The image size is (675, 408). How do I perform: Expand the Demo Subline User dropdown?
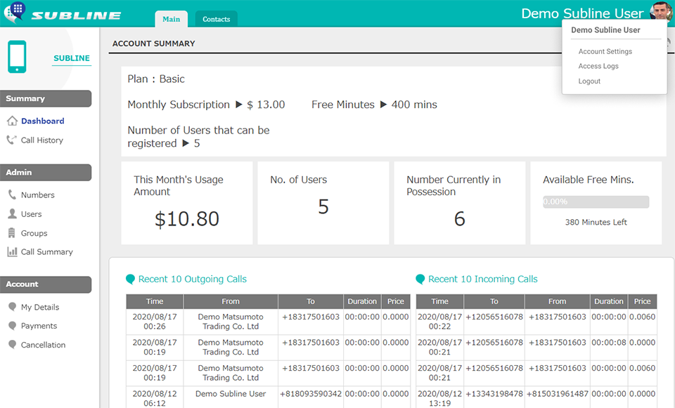point(581,14)
